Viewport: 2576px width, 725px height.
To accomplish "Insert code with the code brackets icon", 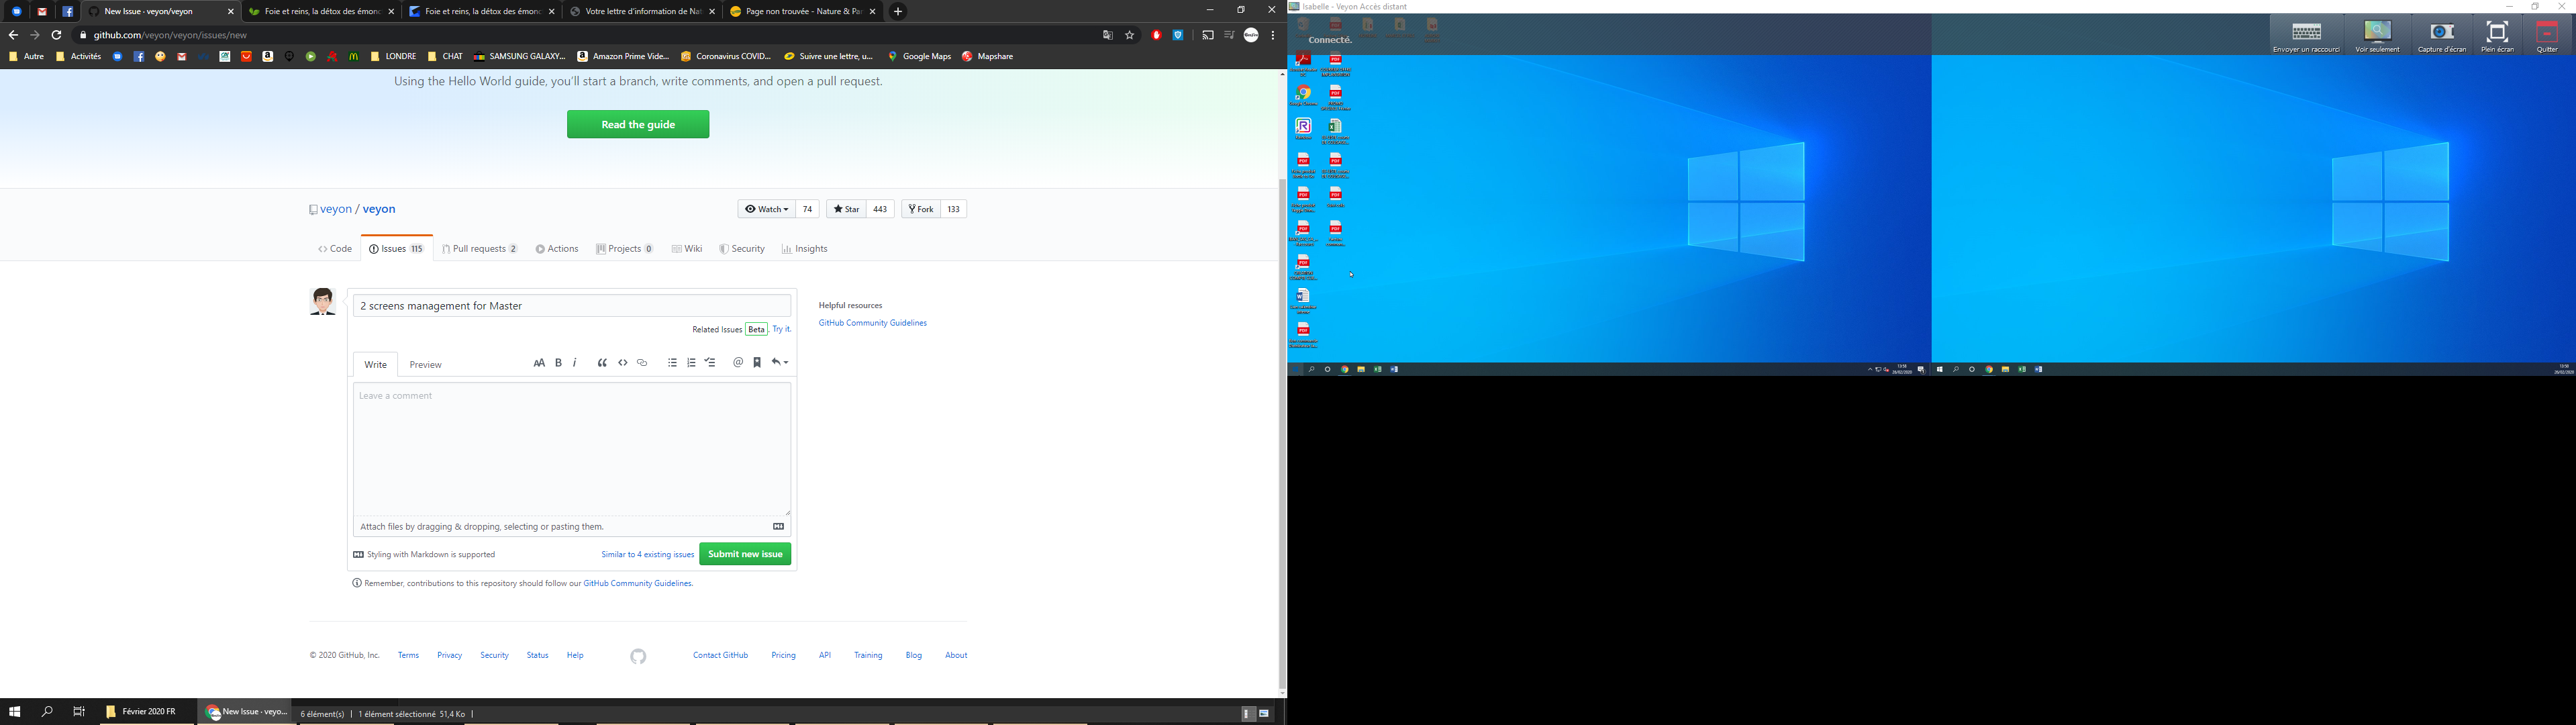I will 622,362.
